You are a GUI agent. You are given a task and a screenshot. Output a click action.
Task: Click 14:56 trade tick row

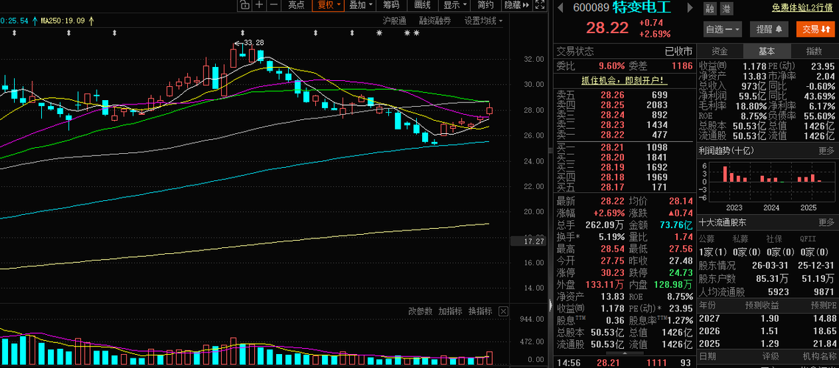[624, 363]
